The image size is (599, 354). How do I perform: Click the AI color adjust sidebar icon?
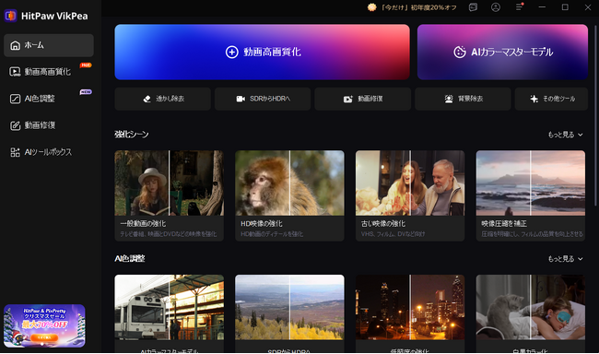(15, 99)
